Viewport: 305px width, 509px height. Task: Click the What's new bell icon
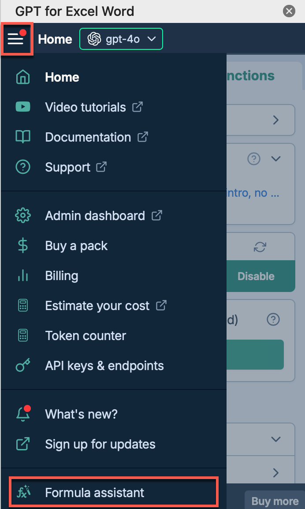coord(23,414)
